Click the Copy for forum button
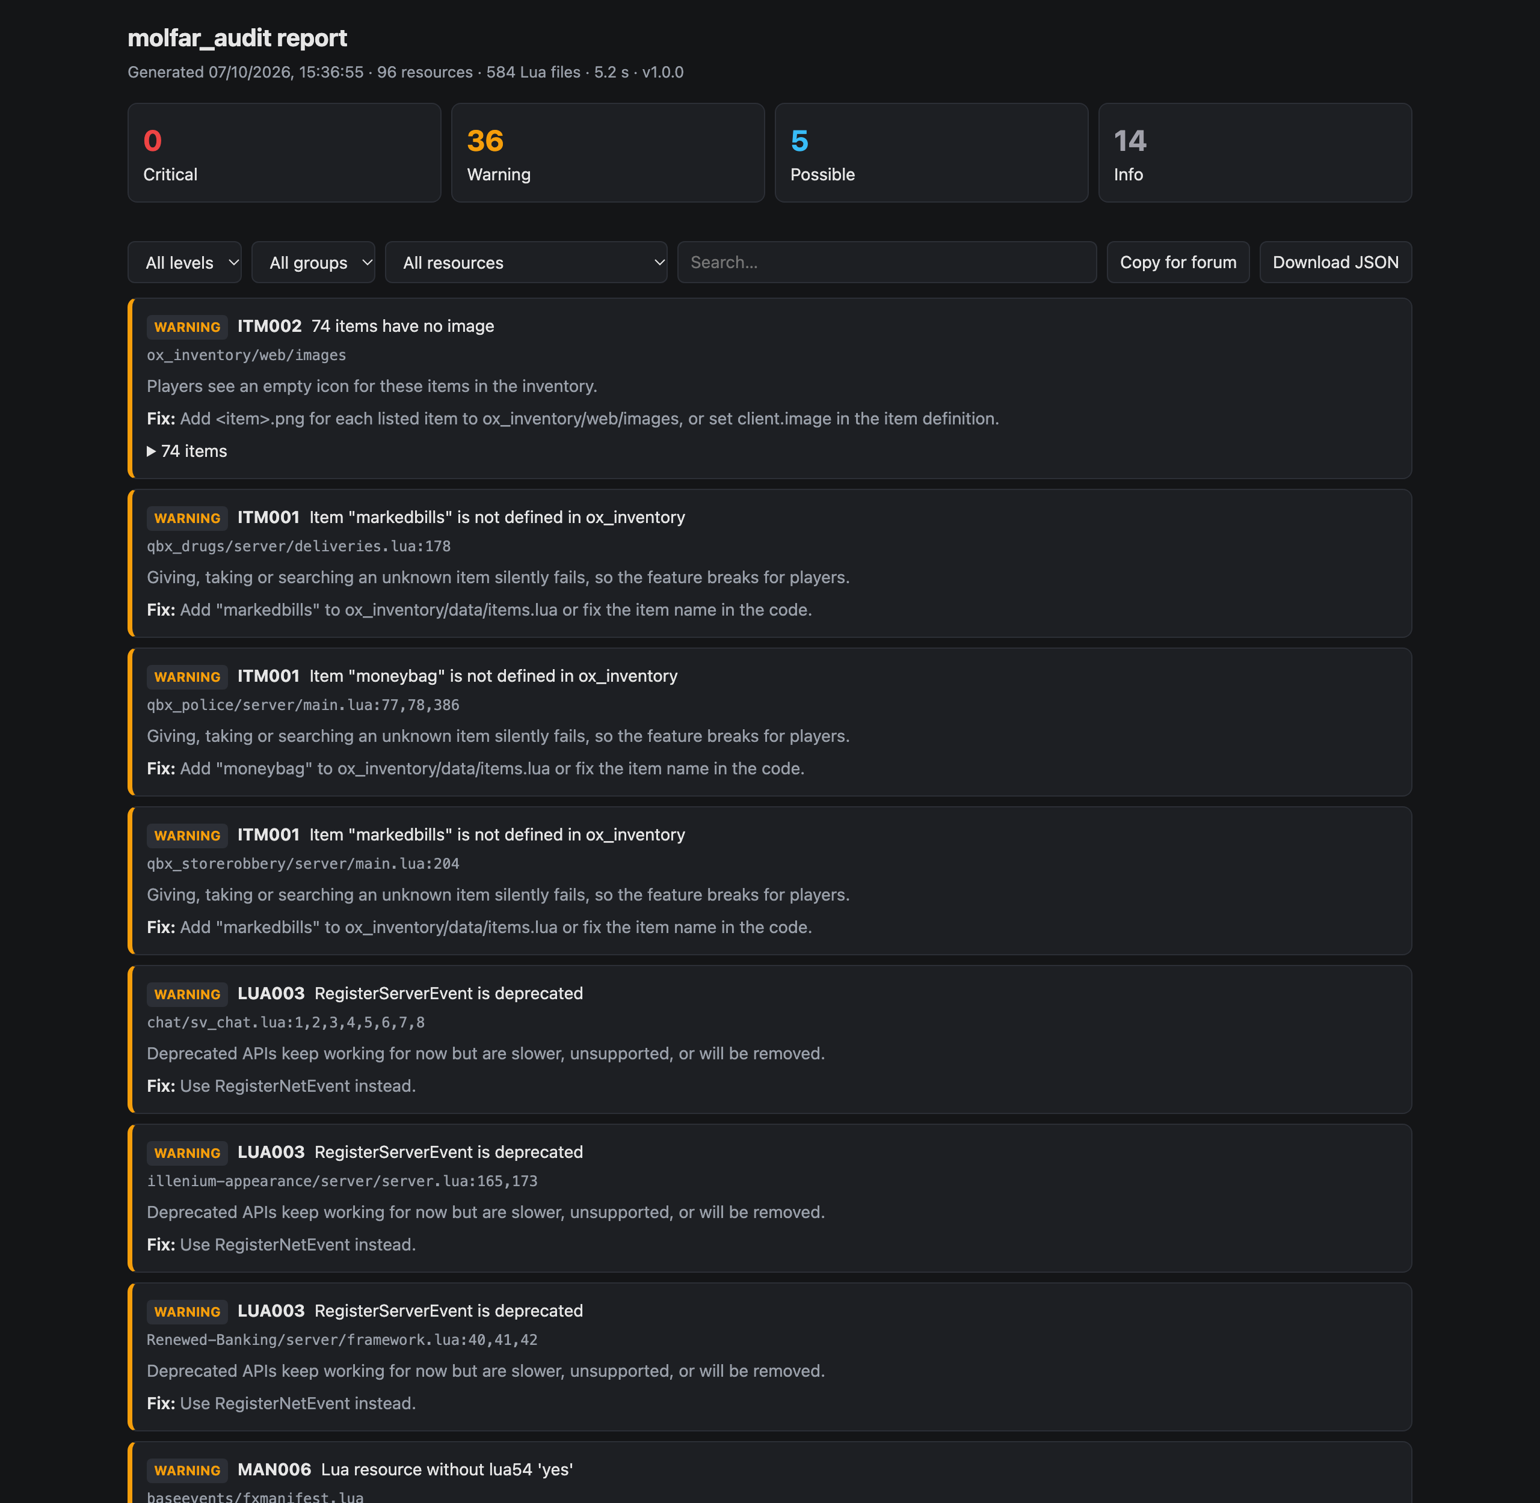The height and width of the screenshot is (1503, 1540). (1178, 262)
